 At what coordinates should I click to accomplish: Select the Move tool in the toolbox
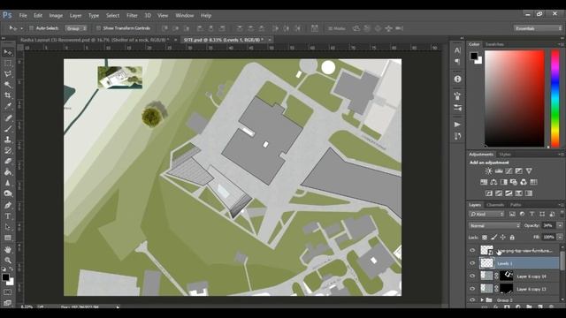[x=8, y=52]
